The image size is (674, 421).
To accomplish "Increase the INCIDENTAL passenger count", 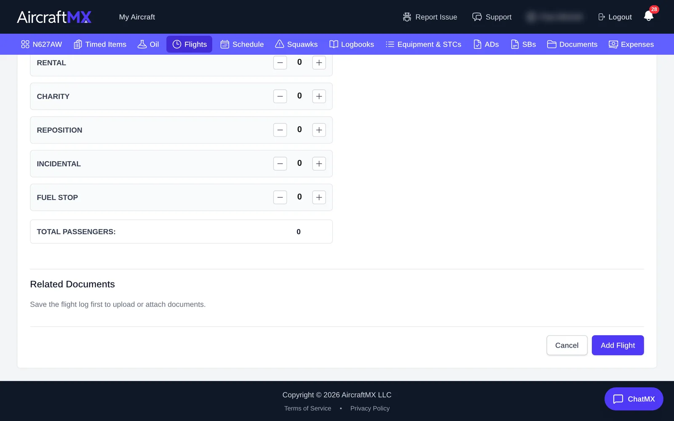I will (x=319, y=164).
